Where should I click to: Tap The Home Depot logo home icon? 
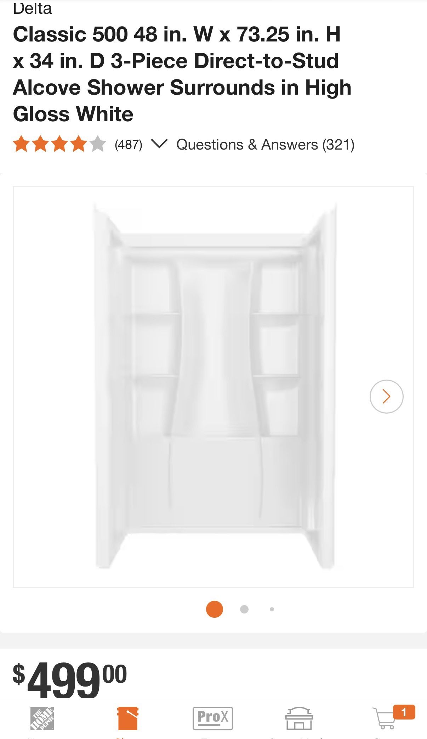click(42, 718)
